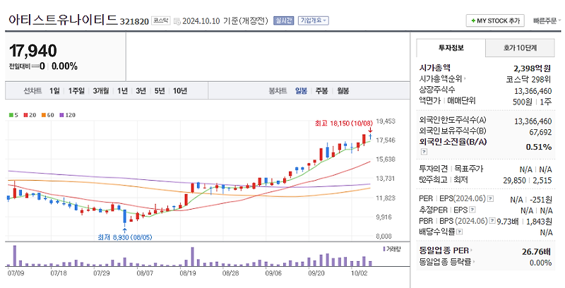Click the 26.76배 industry PER value
Viewport: 565px width, 288px height.
pos(537,251)
